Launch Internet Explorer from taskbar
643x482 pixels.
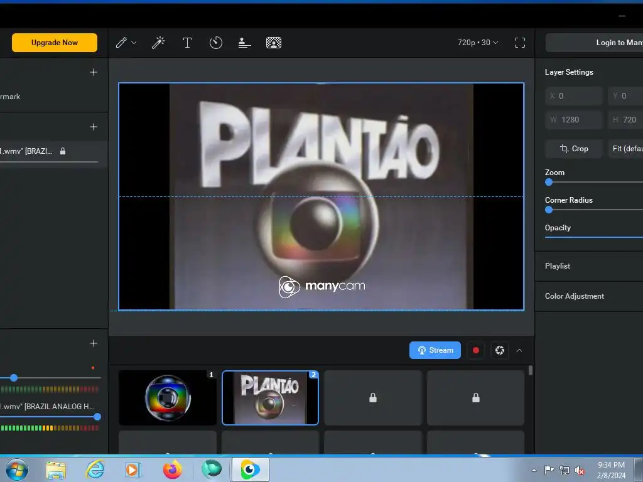(x=95, y=470)
